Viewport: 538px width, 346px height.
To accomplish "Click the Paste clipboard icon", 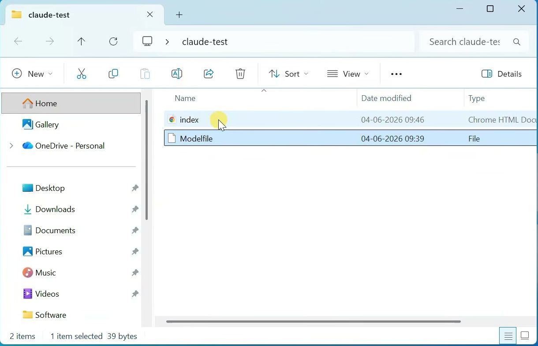I will (x=145, y=74).
